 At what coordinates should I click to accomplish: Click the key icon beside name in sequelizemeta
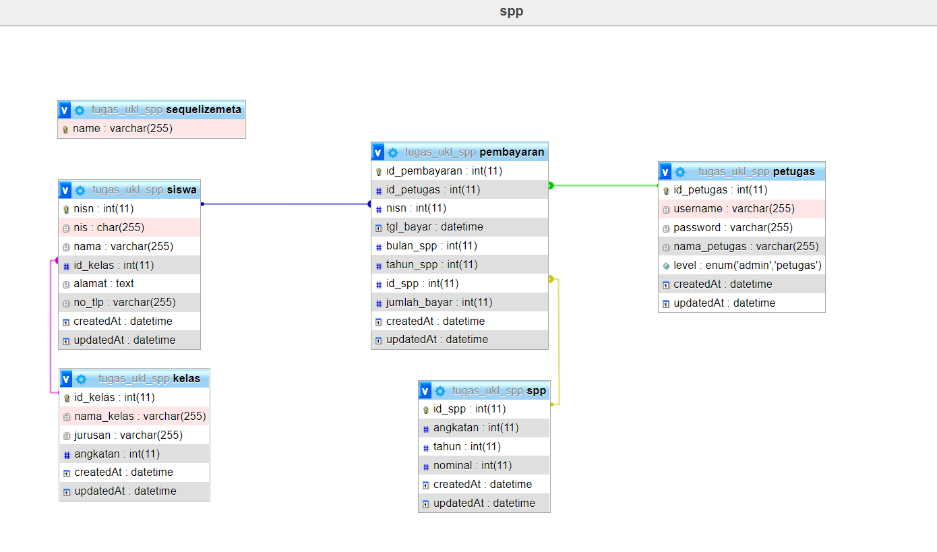[65, 129]
